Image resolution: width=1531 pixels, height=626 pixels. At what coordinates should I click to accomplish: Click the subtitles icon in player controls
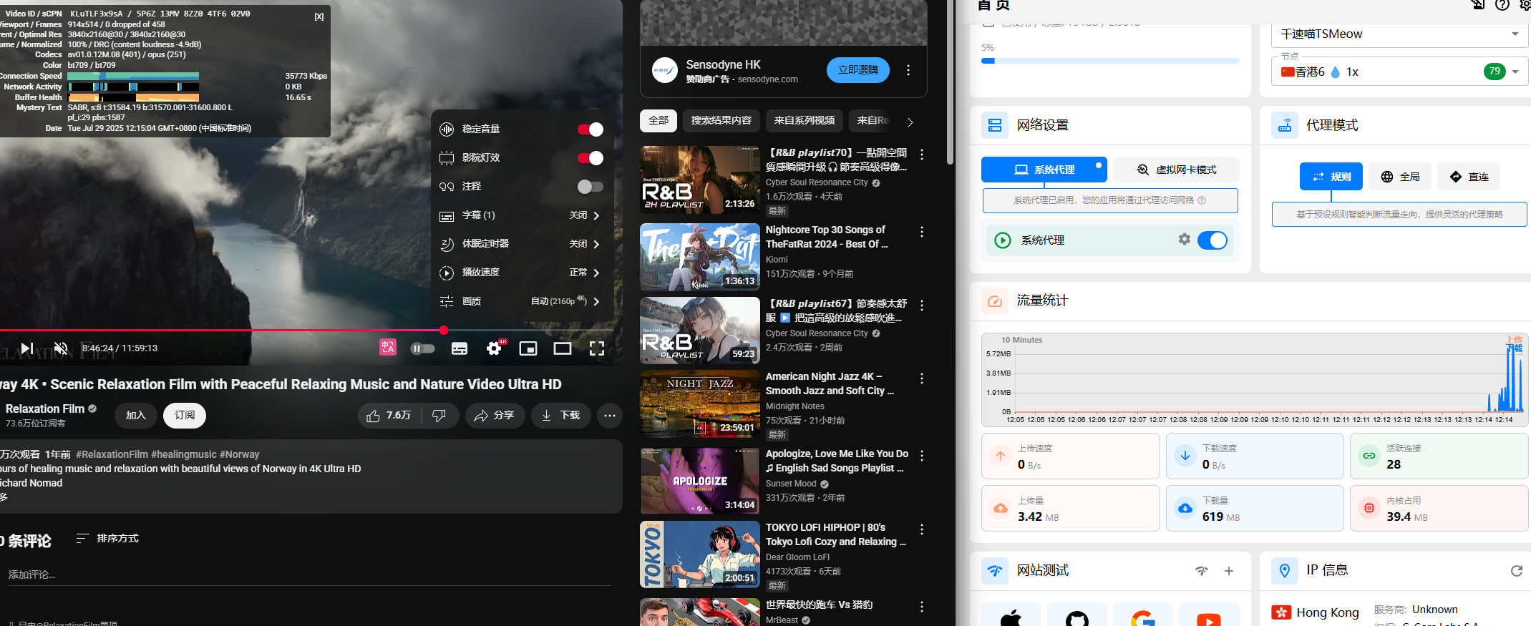(x=460, y=348)
